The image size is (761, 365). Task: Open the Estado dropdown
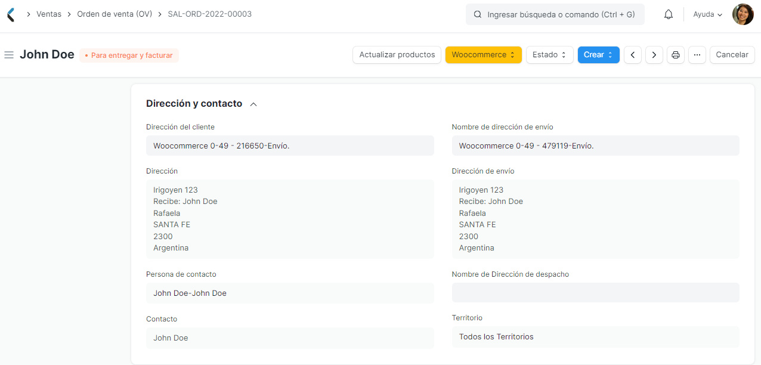tap(549, 54)
